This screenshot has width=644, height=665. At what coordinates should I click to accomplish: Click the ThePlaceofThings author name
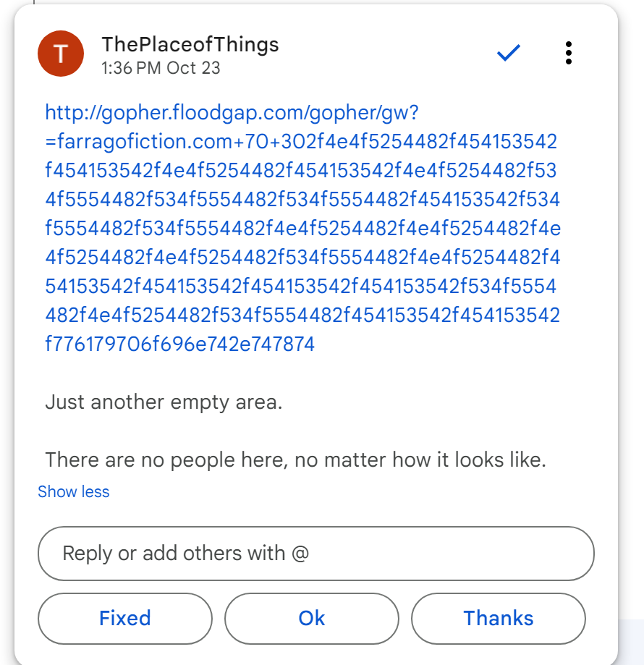[x=190, y=44]
